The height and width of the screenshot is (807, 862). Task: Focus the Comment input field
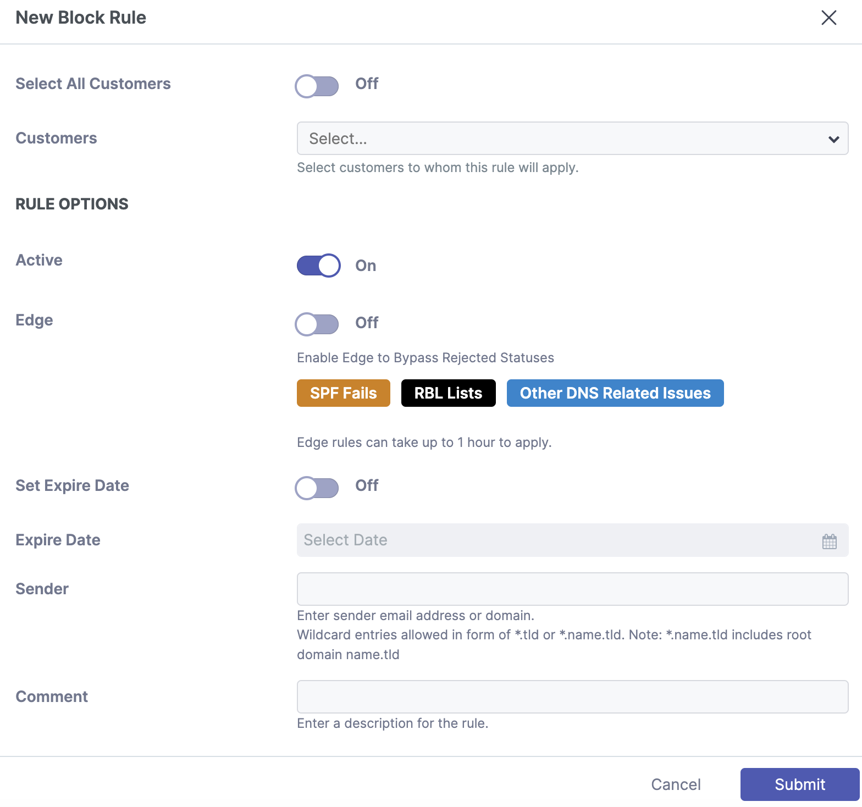coord(572,697)
